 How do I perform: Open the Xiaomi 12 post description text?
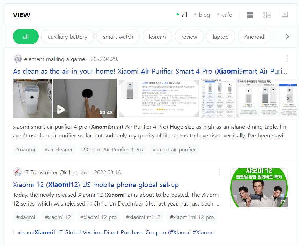[116, 199]
